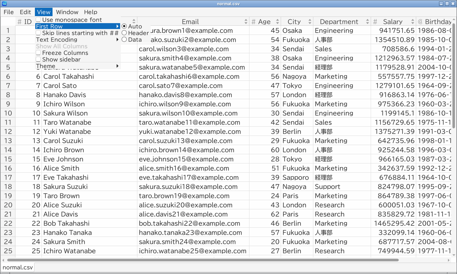The width and height of the screenshot is (457, 274).
Task: Switch to the normal.csv tab
Action: tap(18, 267)
